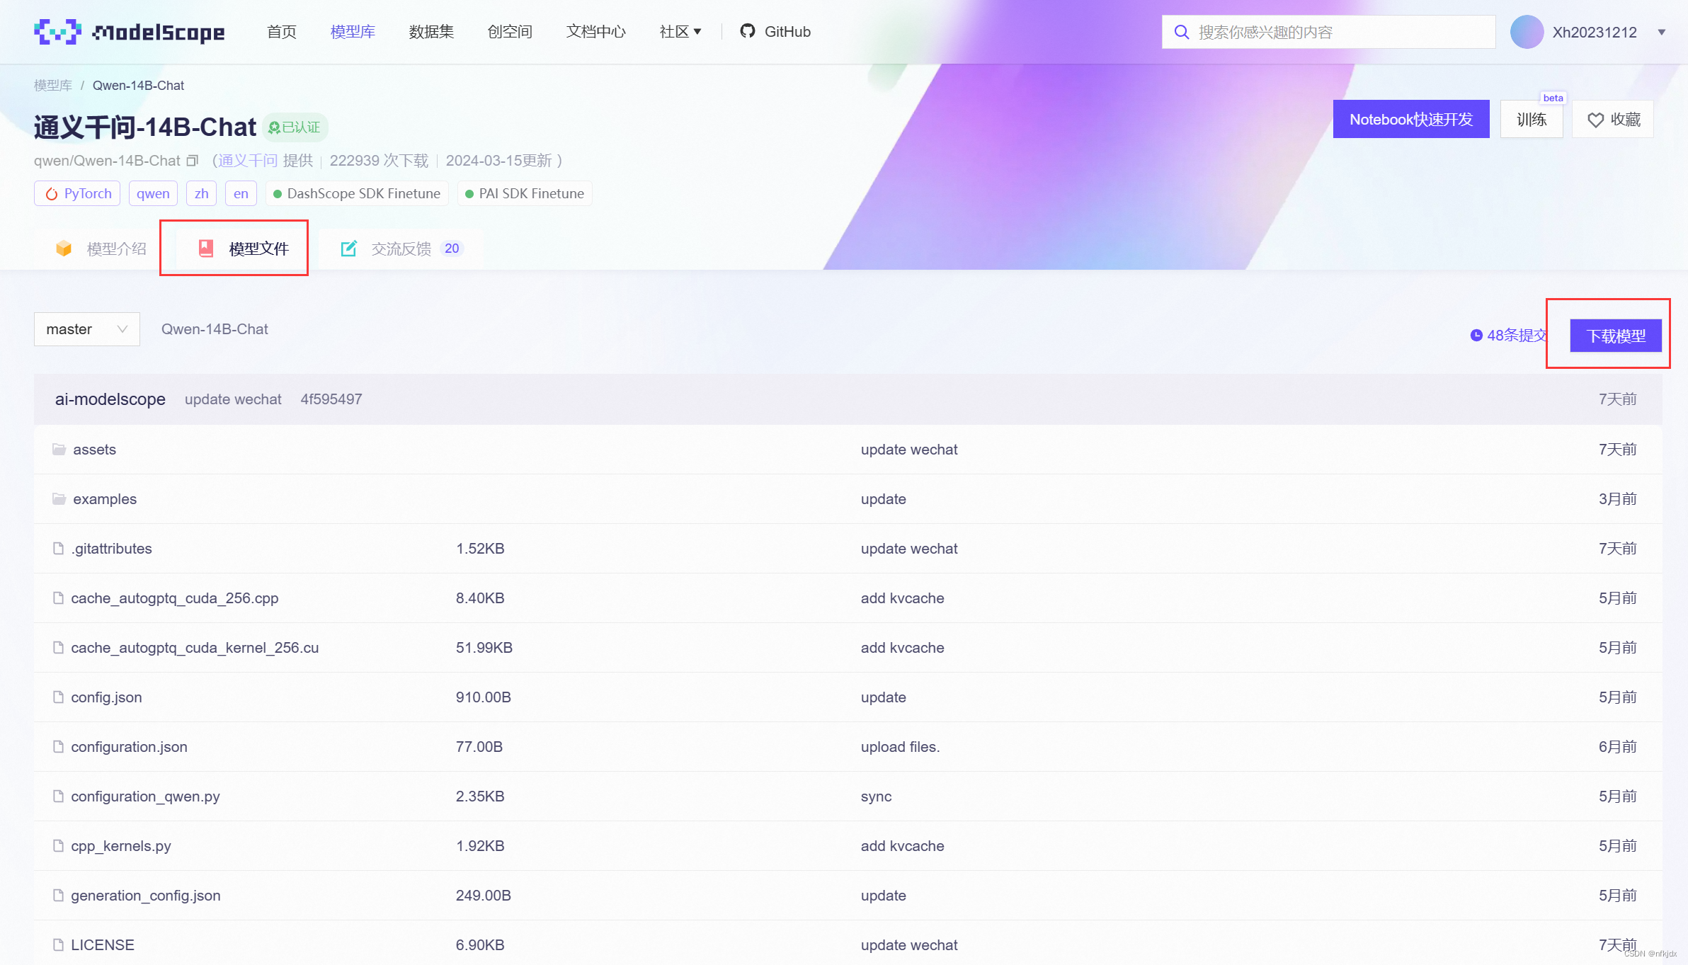Viewport: 1688px width, 965px height.
Task: Open 数据集 in the top navigation
Action: (x=431, y=32)
